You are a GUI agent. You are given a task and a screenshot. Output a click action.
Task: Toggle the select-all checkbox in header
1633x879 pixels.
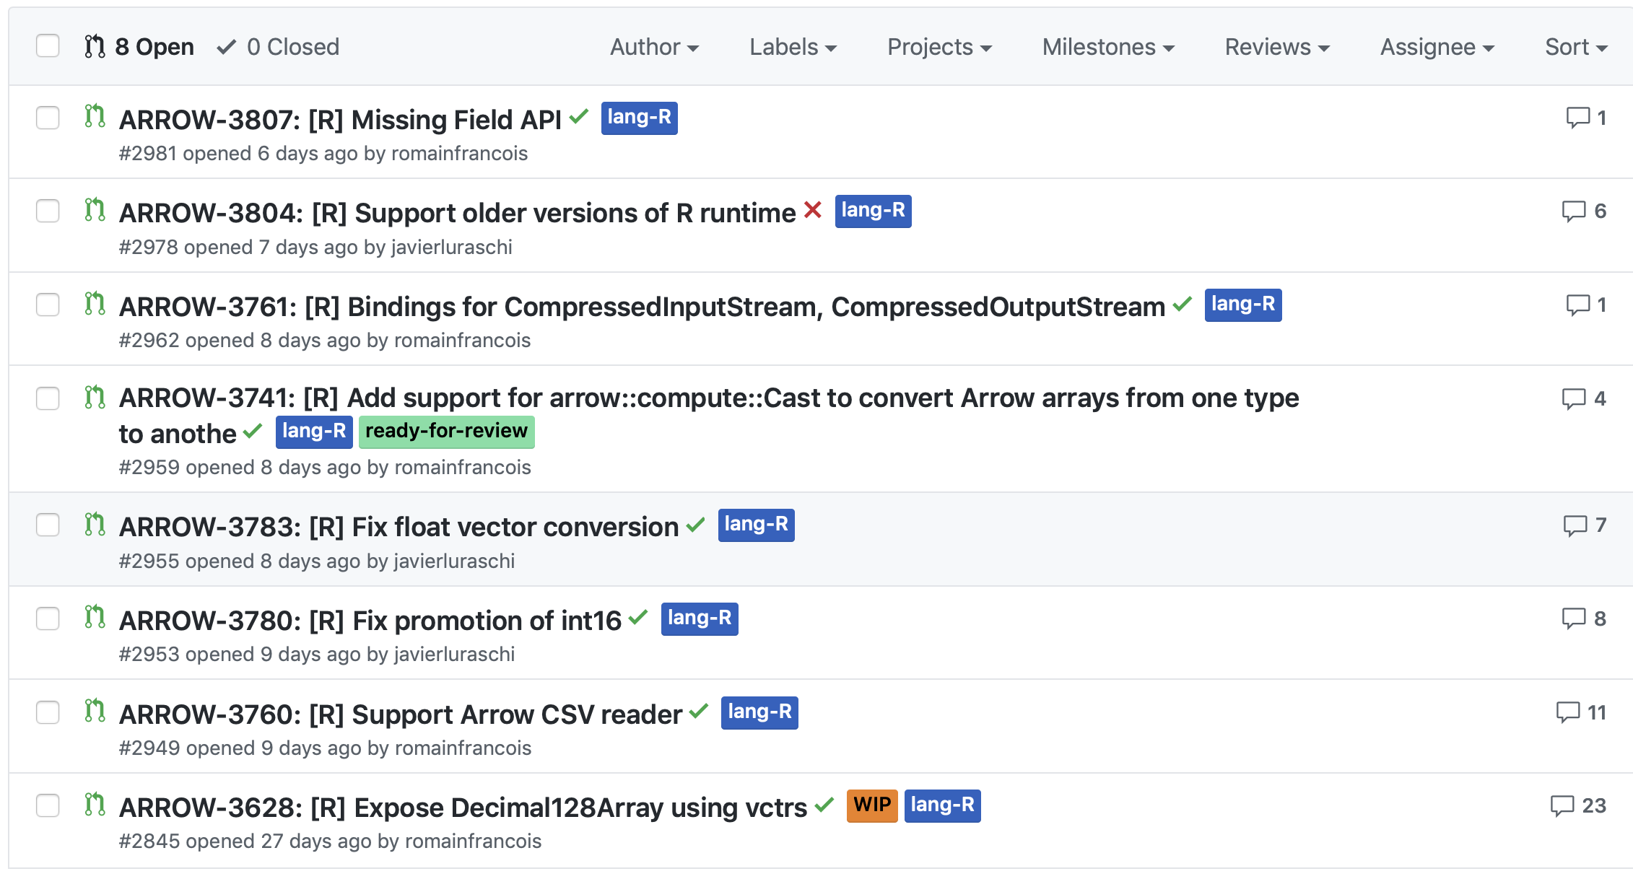click(48, 46)
